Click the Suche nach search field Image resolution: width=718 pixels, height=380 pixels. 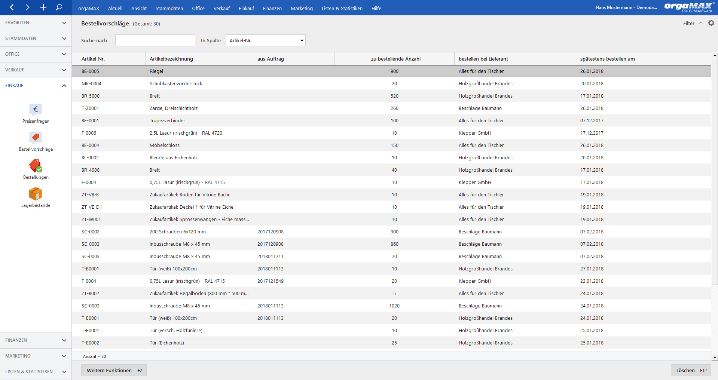click(155, 40)
